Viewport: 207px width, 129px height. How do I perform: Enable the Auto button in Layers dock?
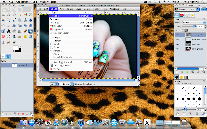pyautogui.click(x=203, y=9)
